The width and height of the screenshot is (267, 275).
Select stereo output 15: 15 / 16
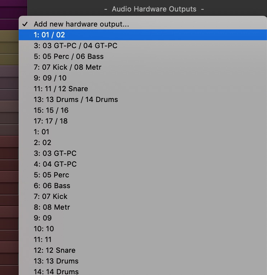pyautogui.click(x=51, y=110)
